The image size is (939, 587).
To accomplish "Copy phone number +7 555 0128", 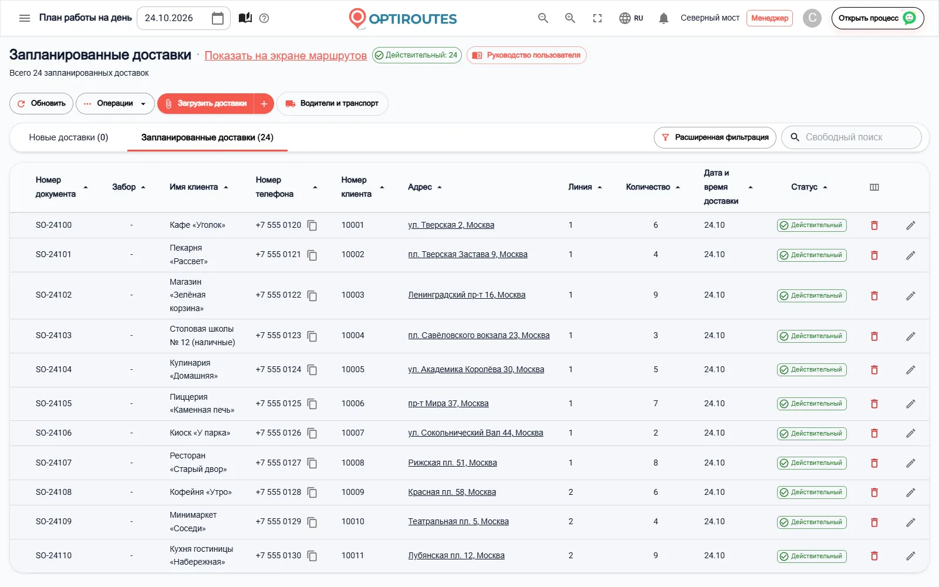I will pyautogui.click(x=312, y=492).
